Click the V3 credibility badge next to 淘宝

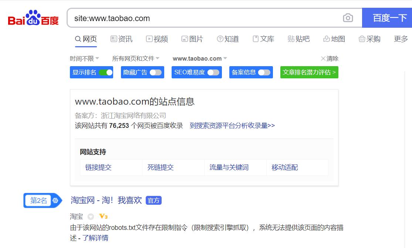click(103, 217)
